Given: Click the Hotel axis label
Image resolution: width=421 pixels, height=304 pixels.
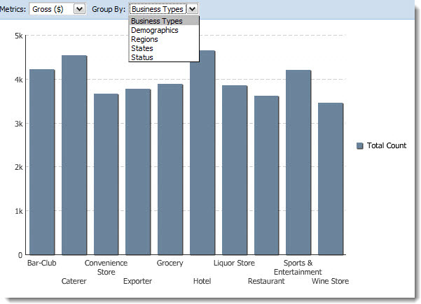Looking at the screenshot, I should [x=202, y=281].
